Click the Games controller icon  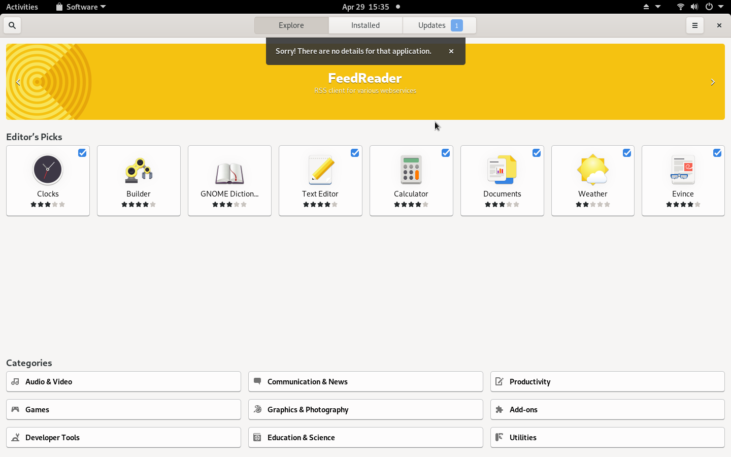pos(15,409)
